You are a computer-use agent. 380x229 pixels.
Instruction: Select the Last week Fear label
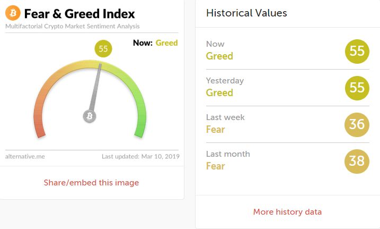(216, 130)
